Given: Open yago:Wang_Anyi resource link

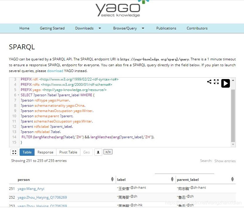Looking at the screenshot, I should (31, 189).
